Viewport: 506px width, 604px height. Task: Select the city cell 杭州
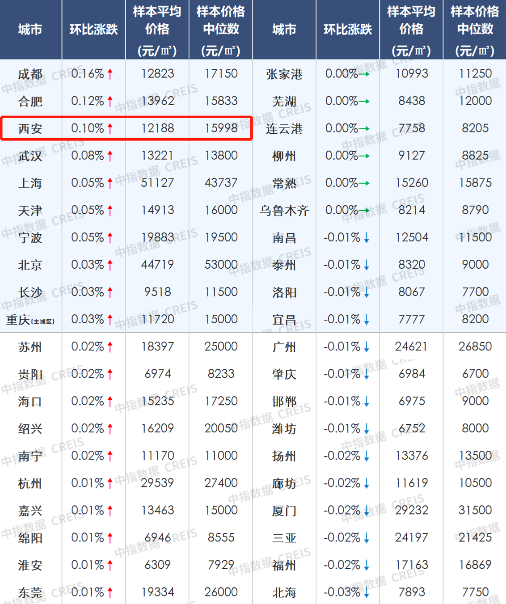coord(30,483)
